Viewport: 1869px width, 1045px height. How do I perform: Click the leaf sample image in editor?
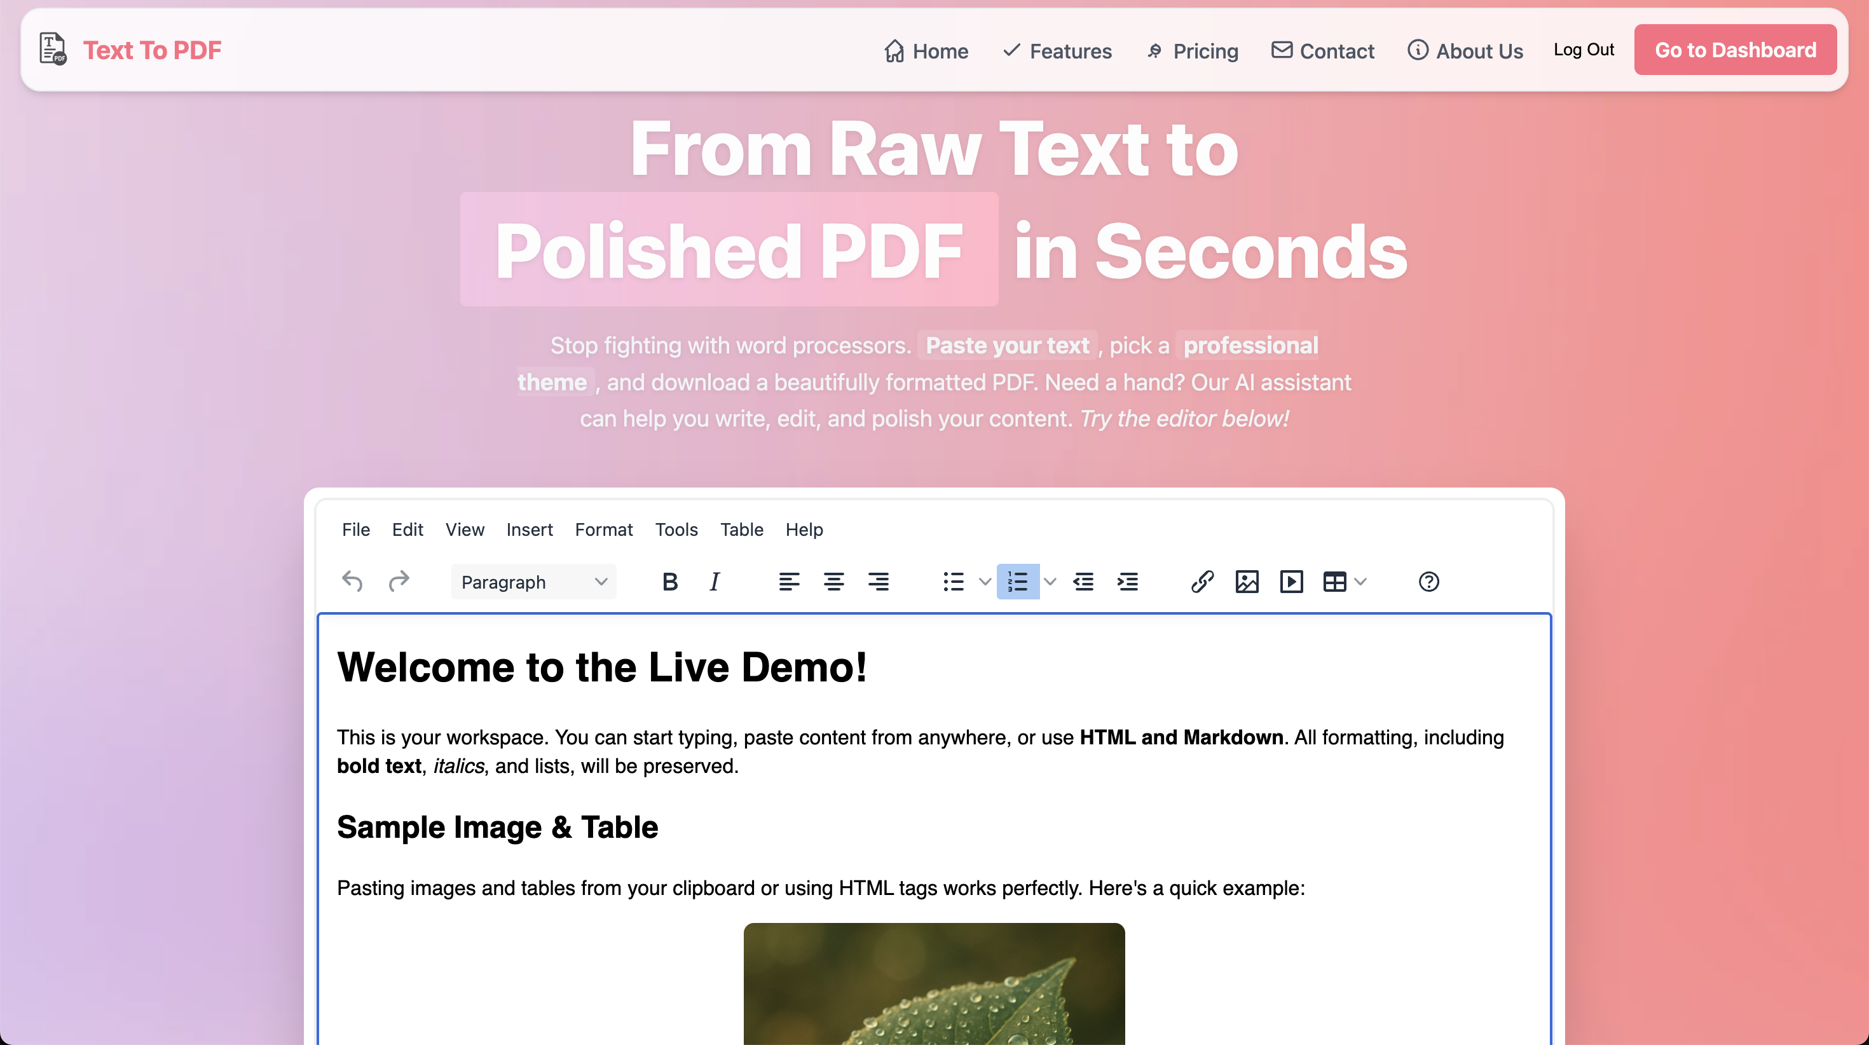coord(934,983)
